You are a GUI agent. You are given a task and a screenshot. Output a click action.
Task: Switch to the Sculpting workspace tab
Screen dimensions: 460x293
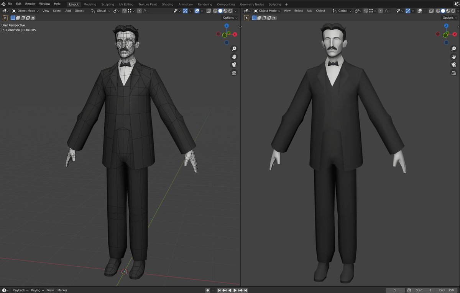pos(108,4)
